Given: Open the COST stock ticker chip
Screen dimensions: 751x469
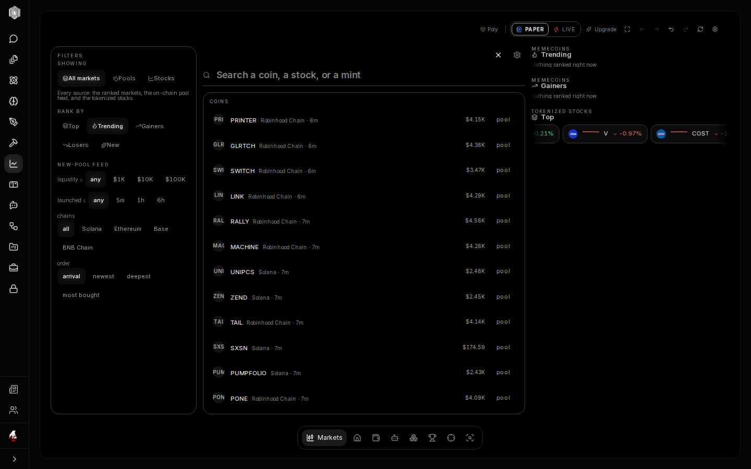Looking at the screenshot, I should (x=689, y=134).
